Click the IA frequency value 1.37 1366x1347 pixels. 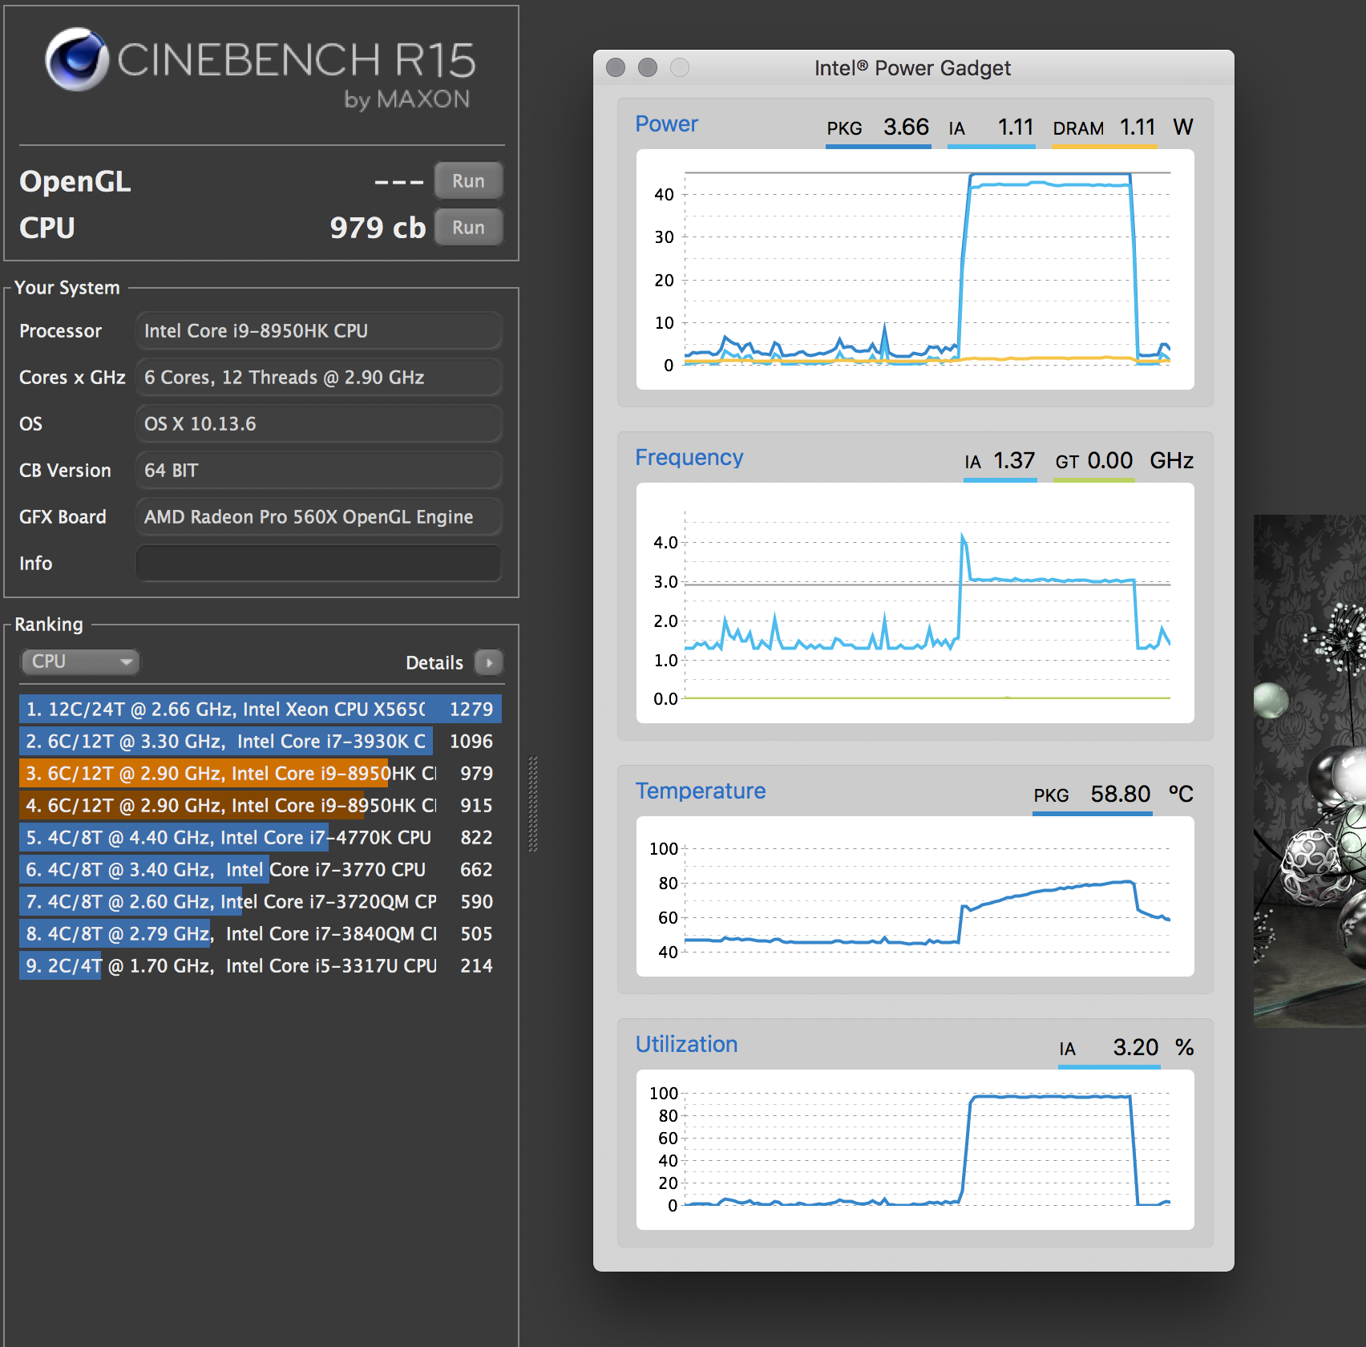pyautogui.click(x=1014, y=460)
